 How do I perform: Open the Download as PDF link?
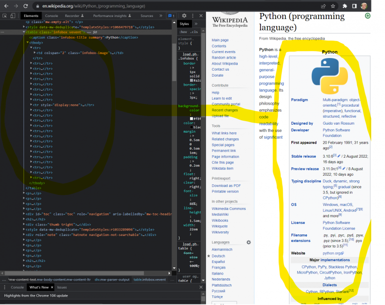tap(226, 185)
